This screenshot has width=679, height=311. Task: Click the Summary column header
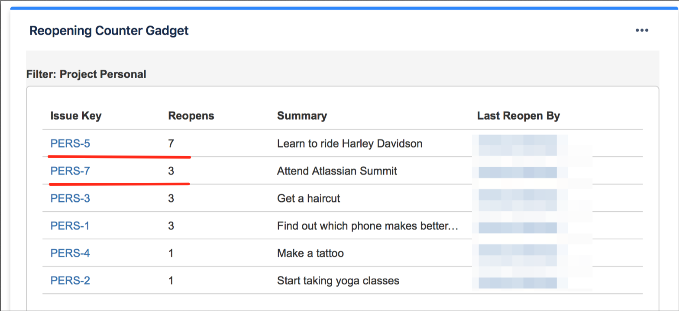(x=302, y=116)
